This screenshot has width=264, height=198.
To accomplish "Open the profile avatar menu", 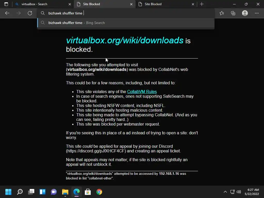I will (245, 13).
